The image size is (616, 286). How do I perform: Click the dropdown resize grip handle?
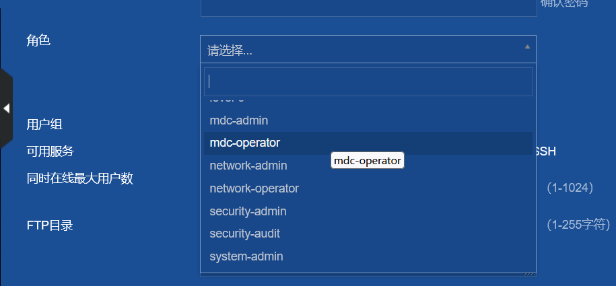530,273
